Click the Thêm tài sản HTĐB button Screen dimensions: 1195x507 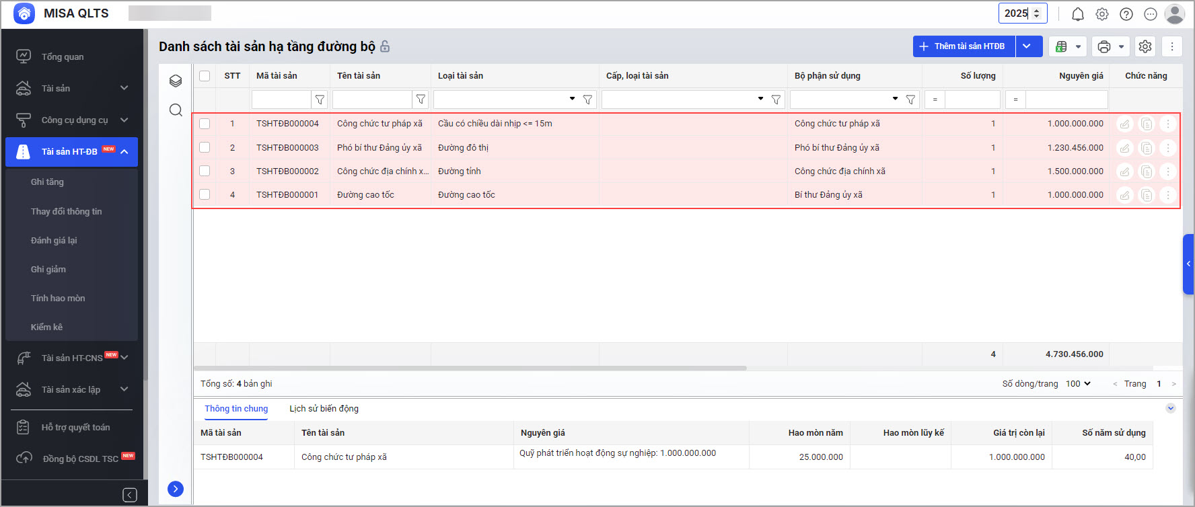coord(964,46)
